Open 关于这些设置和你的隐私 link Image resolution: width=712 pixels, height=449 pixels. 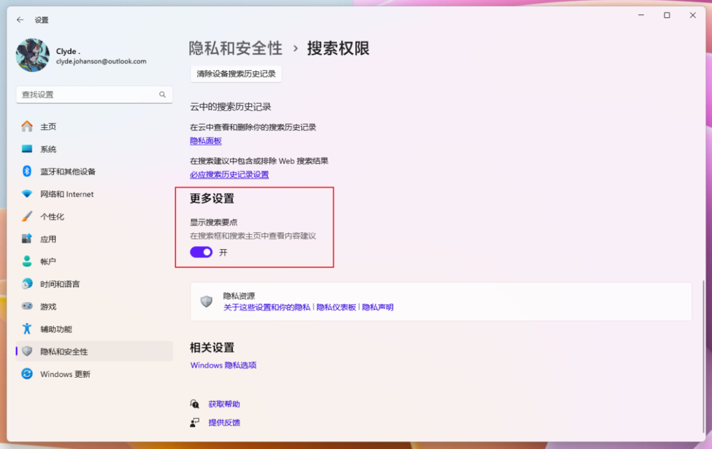[x=267, y=307]
